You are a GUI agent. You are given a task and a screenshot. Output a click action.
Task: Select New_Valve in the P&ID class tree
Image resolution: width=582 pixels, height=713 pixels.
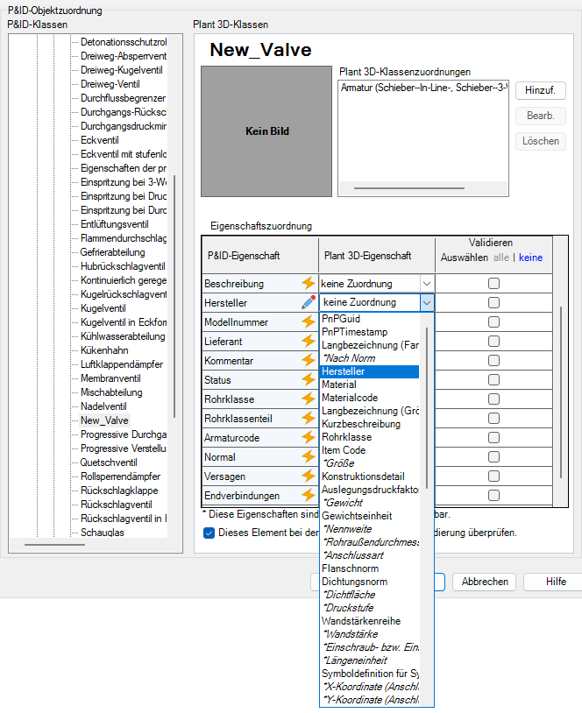coord(104,420)
